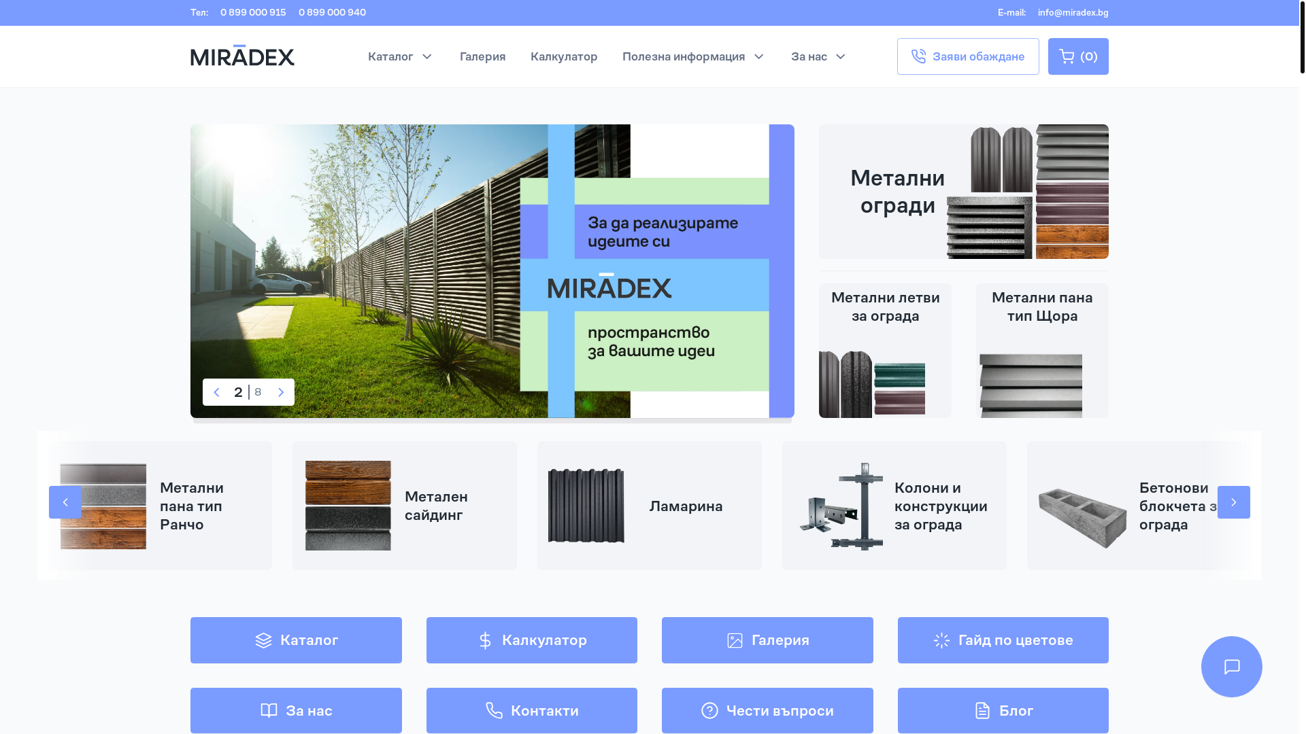Open the Метални огради category banner
Viewport: 1306px width, 734px height.
click(x=964, y=192)
